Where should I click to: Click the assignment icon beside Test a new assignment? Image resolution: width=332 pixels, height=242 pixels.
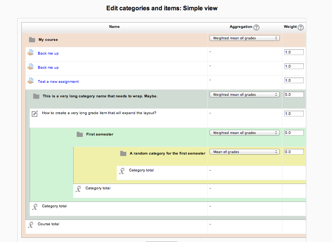pos(31,81)
